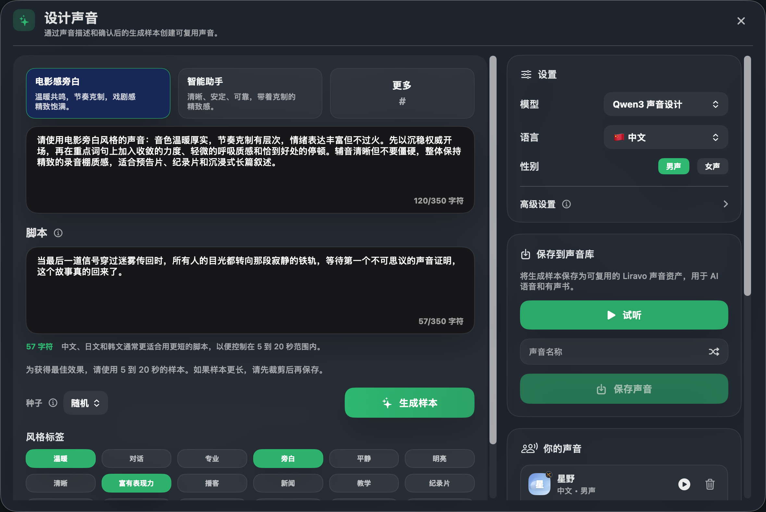Toggle the 富有表现力 style tag
This screenshot has height=512, width=766.
point(136,483)
